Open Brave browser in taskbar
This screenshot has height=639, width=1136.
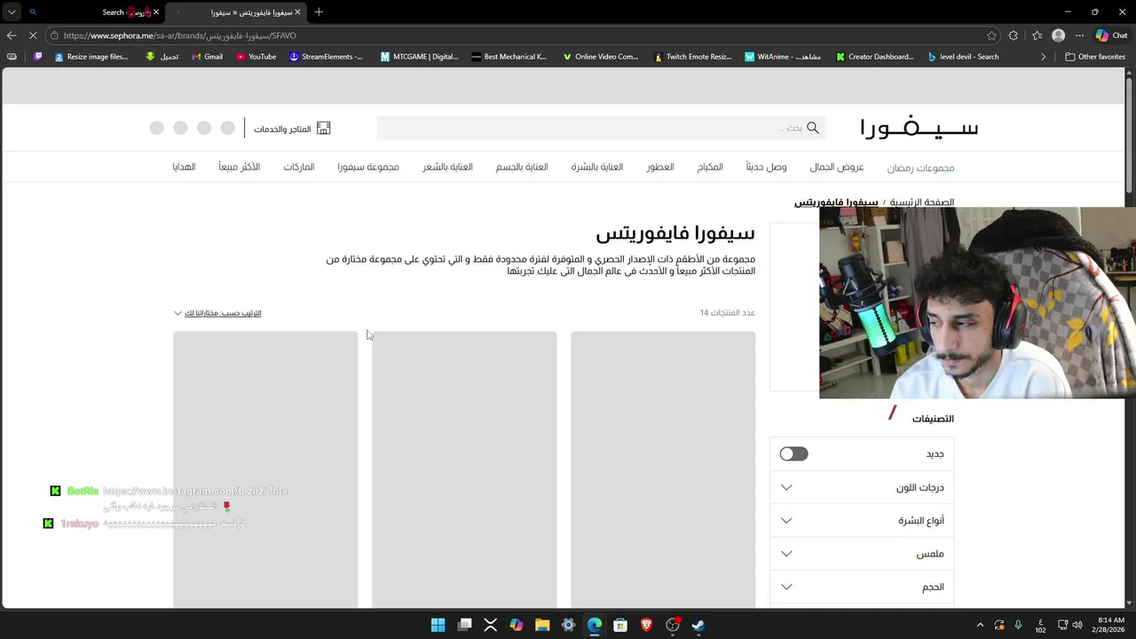647,626
